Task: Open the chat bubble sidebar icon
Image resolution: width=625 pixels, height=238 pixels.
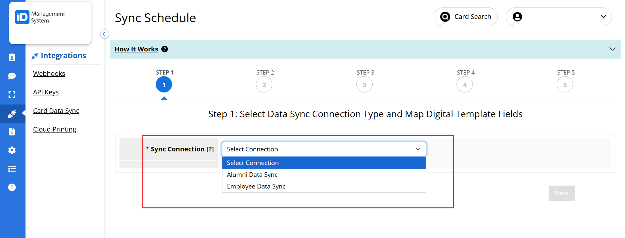Action: [x=12, y=76]
